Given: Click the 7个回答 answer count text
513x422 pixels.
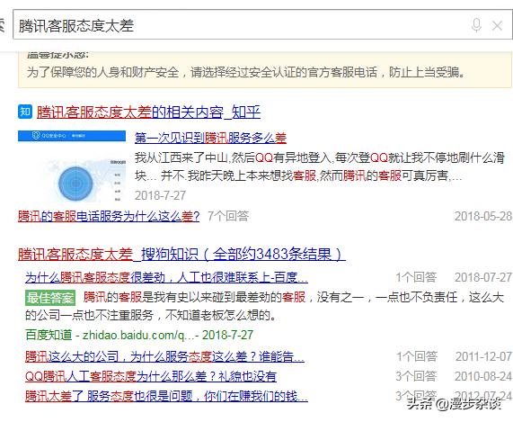Looking at the screenshot, I should 228,216.
